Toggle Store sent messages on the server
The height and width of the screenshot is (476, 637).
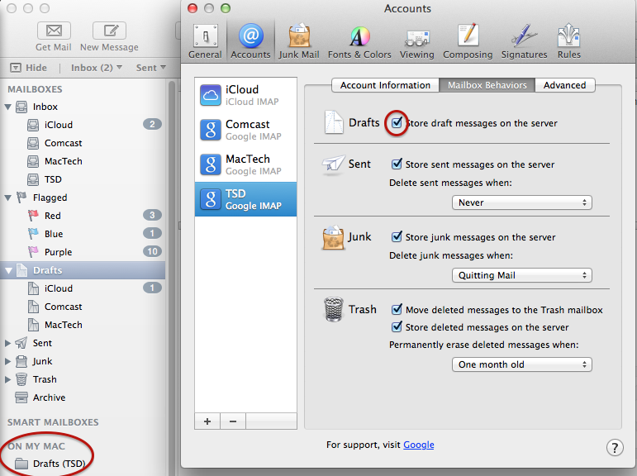coord(397,164)
